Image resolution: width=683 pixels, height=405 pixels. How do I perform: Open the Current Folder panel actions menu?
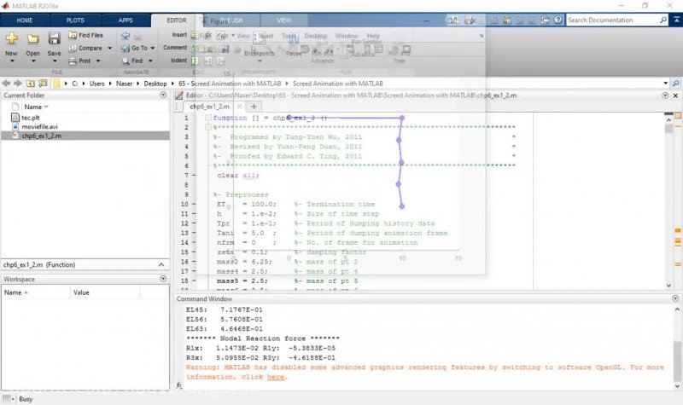point(163,95)
